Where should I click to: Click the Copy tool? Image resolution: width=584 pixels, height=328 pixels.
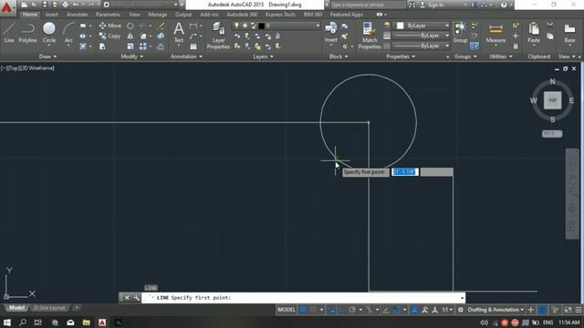(x=109, y=36)
